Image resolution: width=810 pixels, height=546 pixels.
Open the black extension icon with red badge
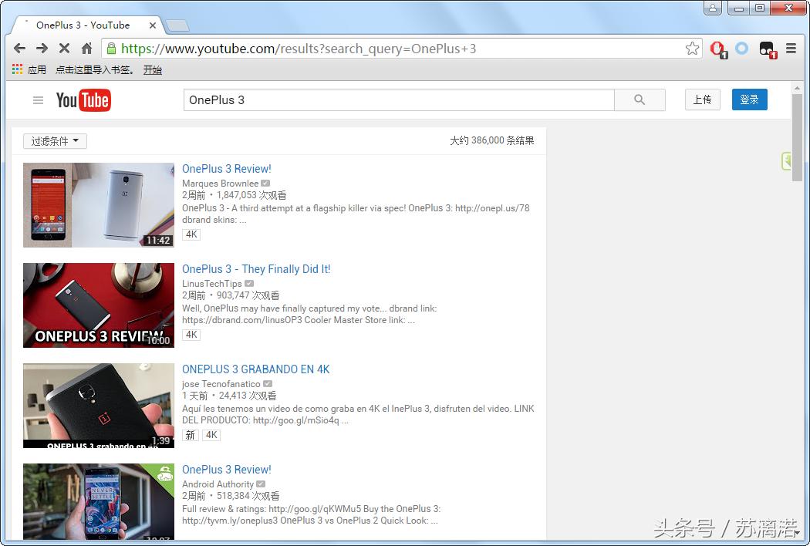point(768,49)
